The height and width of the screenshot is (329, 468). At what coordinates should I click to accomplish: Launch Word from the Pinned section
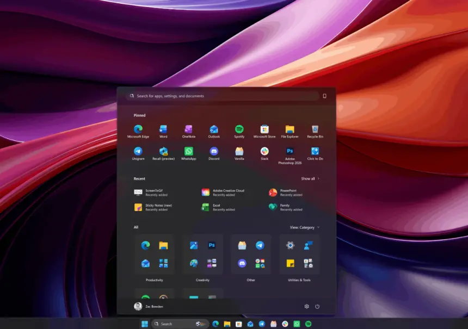[163, 131]
